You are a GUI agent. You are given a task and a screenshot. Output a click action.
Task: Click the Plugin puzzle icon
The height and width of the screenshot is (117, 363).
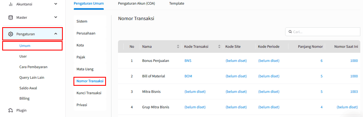pos(11,110)
